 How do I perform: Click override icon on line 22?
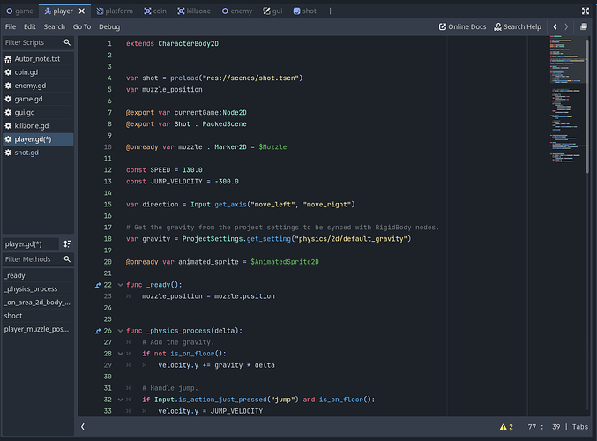point(98,285)
